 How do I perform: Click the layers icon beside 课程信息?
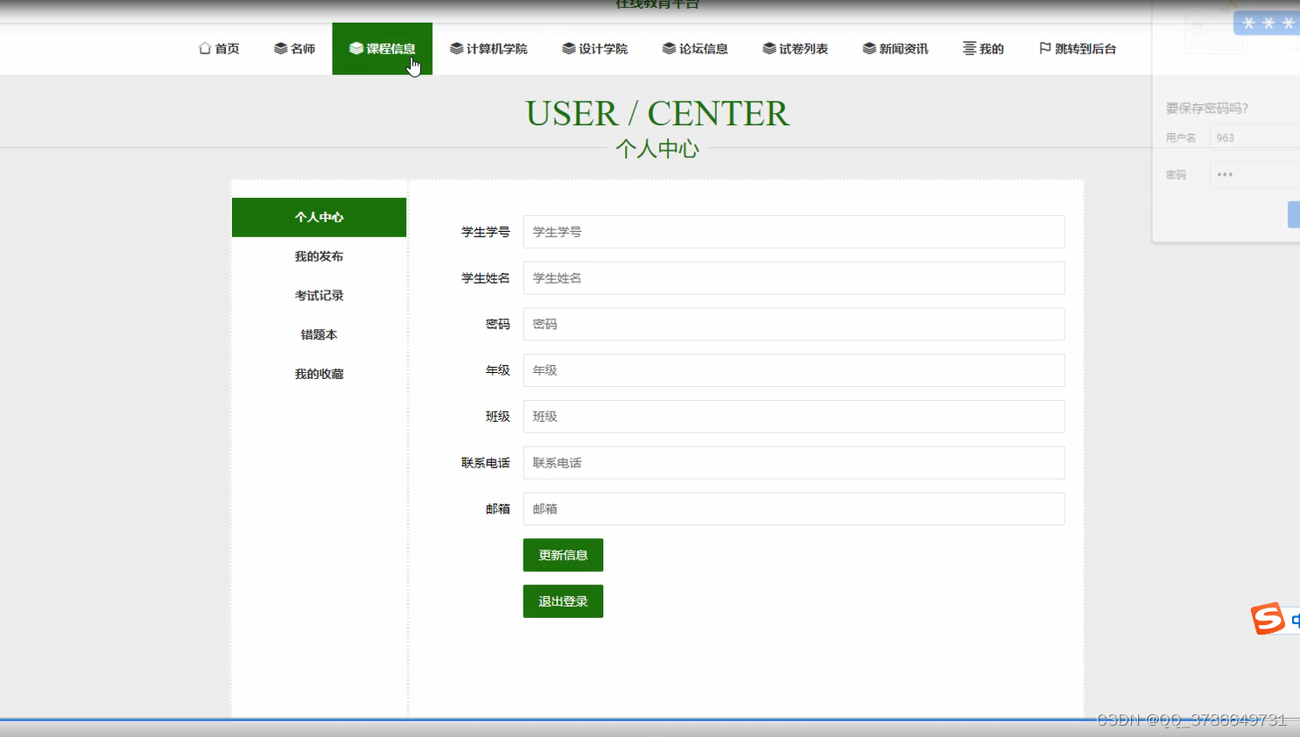click(356, 48)
